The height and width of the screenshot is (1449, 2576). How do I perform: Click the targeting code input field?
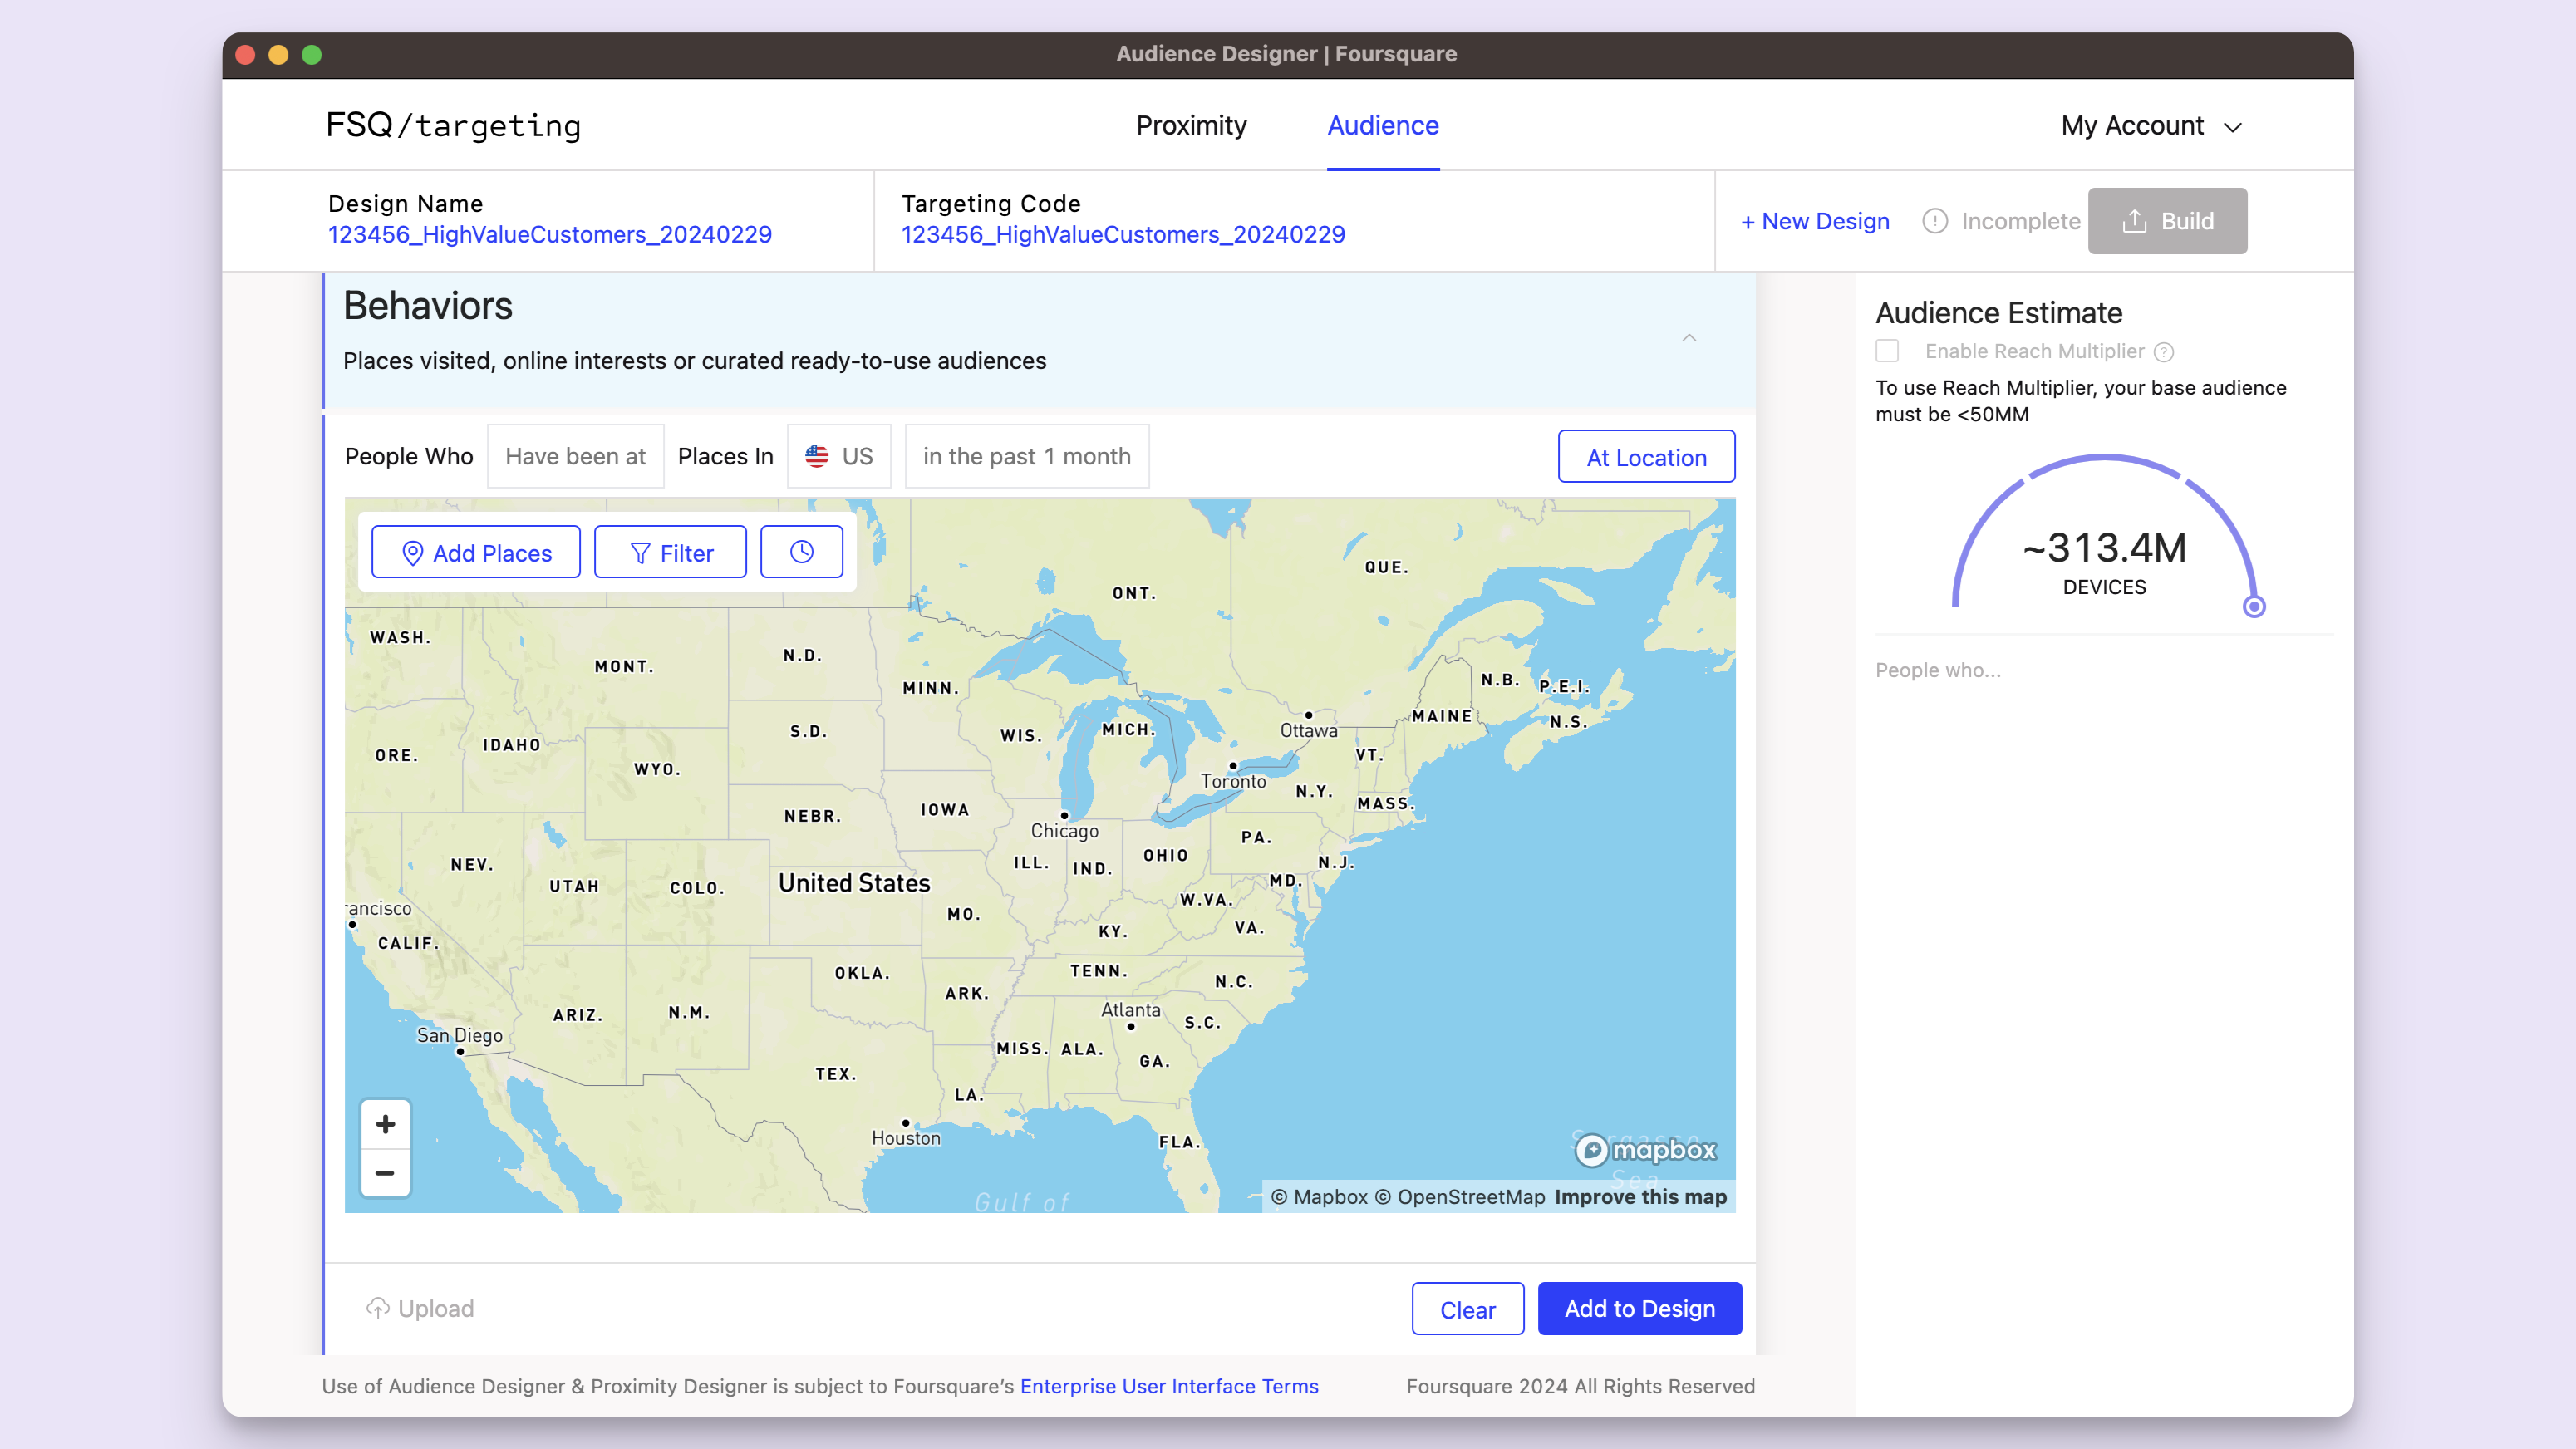coord(1123,233)
